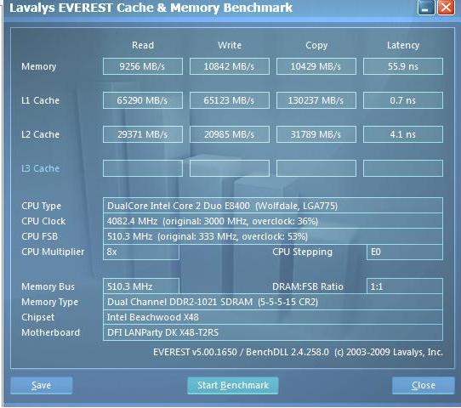This screenshot has width=461, height=408.
Task: Click the Write column header
Action: 230,45
